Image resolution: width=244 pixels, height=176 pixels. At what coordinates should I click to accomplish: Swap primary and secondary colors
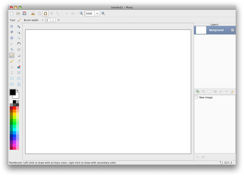[18, 90]
